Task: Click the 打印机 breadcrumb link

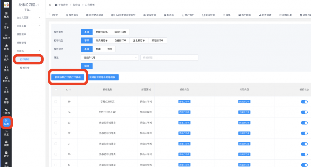Action: tap(76, 5)
